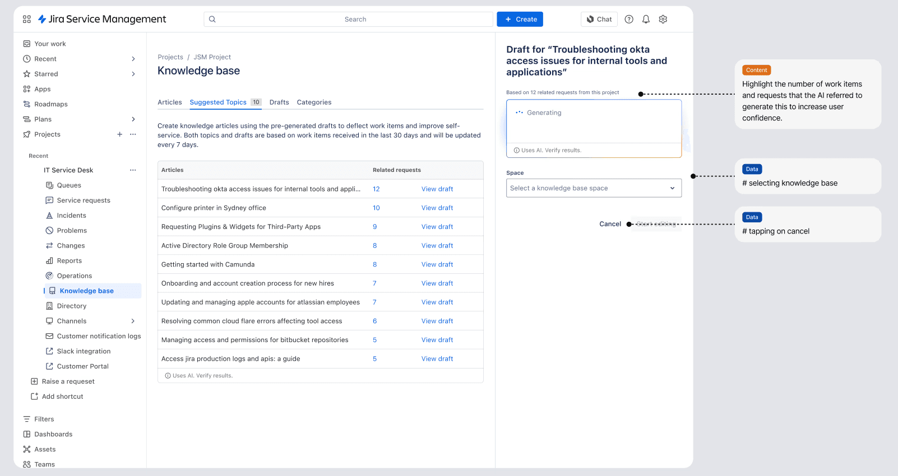
Task: Click Raise a request in sidebar
Action: coord(68,381)
